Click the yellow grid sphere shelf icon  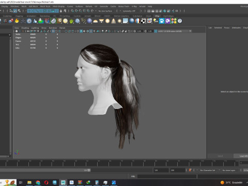[x=65, y=21]
